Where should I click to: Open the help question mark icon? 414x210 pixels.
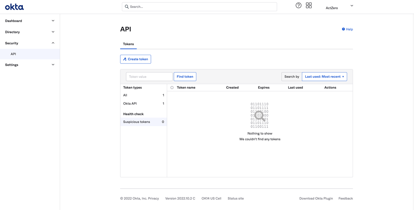298,5
